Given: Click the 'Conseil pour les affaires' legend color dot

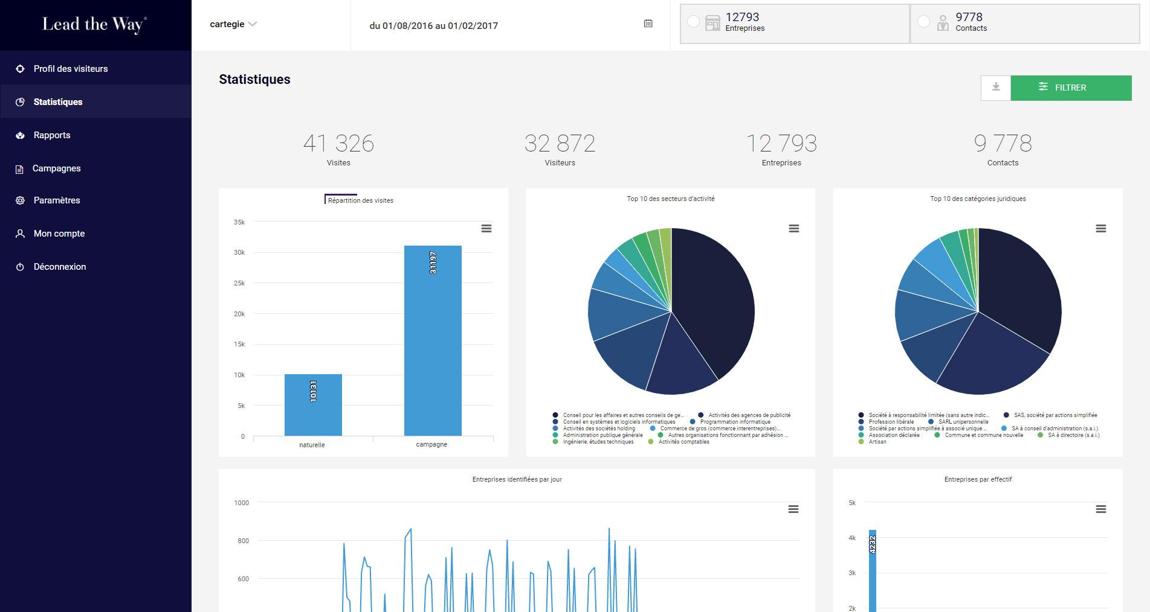Looking at the screenshot, I should (x=555, y=415).
